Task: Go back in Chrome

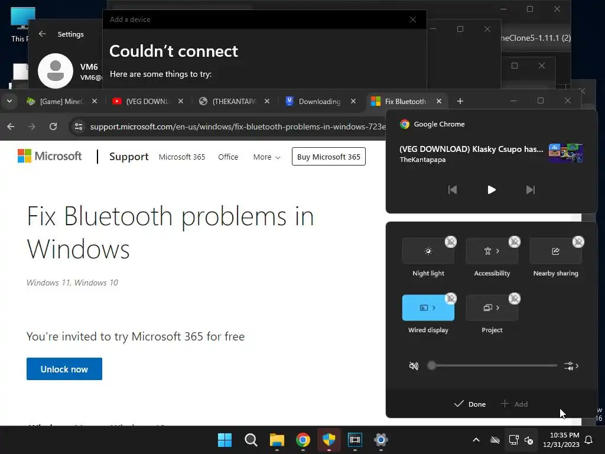Action: pos(11,127)
